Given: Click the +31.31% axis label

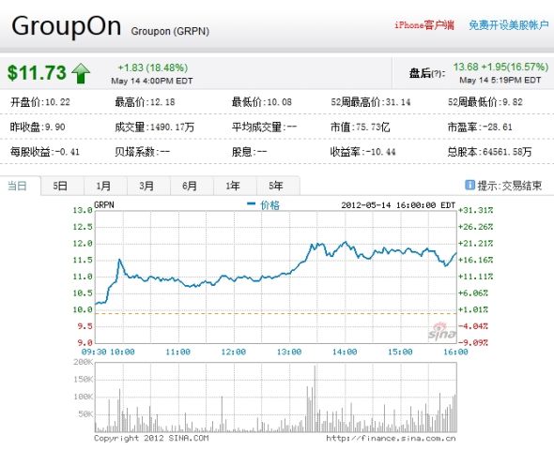Looking at the screenshot, I should (x=475, y=211).
